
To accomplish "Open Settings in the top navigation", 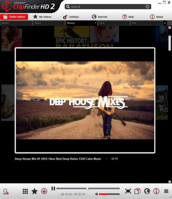I will pyautogui.click(x=71, y=17).
